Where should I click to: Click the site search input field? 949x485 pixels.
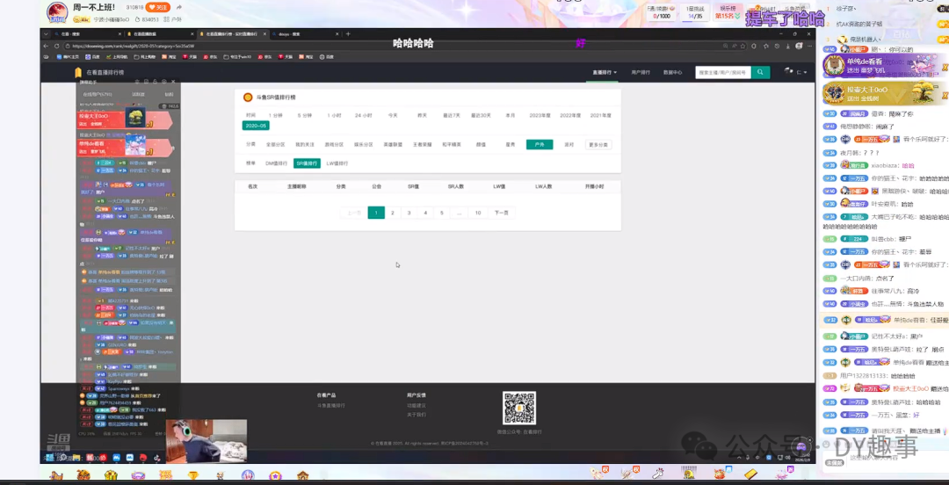(723, 72)
